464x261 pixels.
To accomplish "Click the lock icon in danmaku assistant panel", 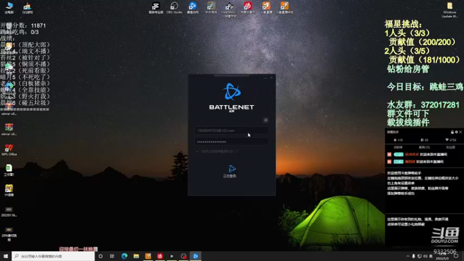I will tap(452, 132).
